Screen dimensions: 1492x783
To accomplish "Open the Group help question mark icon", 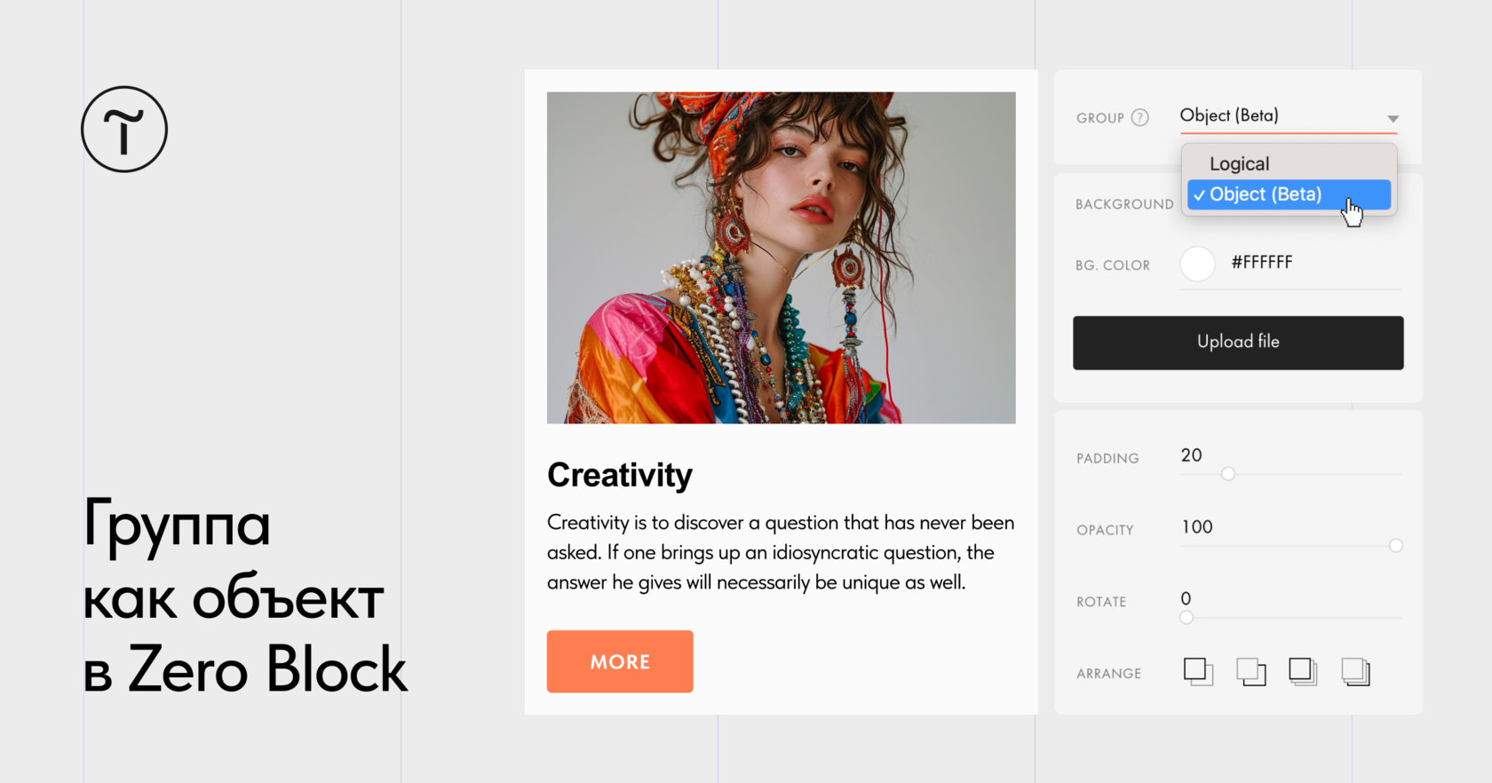I will [x=1140, y=117].
